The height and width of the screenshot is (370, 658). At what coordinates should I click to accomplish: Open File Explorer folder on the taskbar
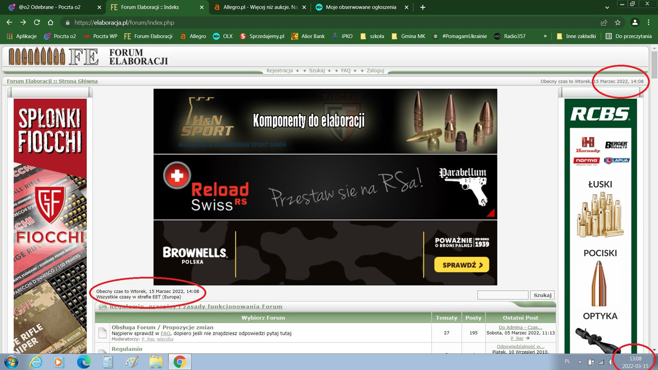tap(156, 362)
